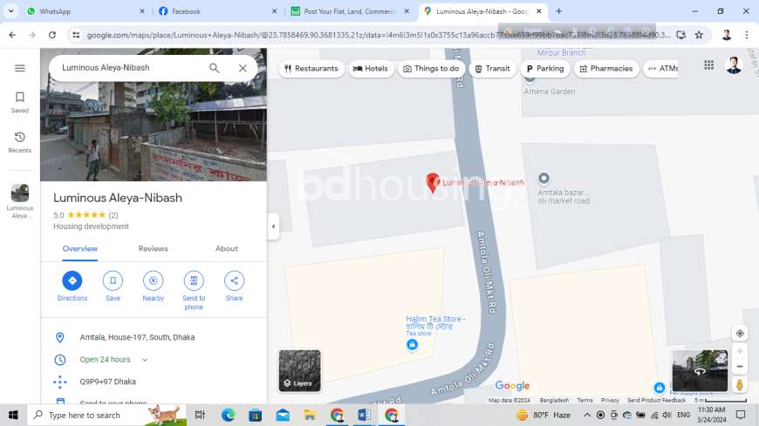Open the Terms link at map bottom
The height and width of the screenshot is (426, 759).
[585, 401]
